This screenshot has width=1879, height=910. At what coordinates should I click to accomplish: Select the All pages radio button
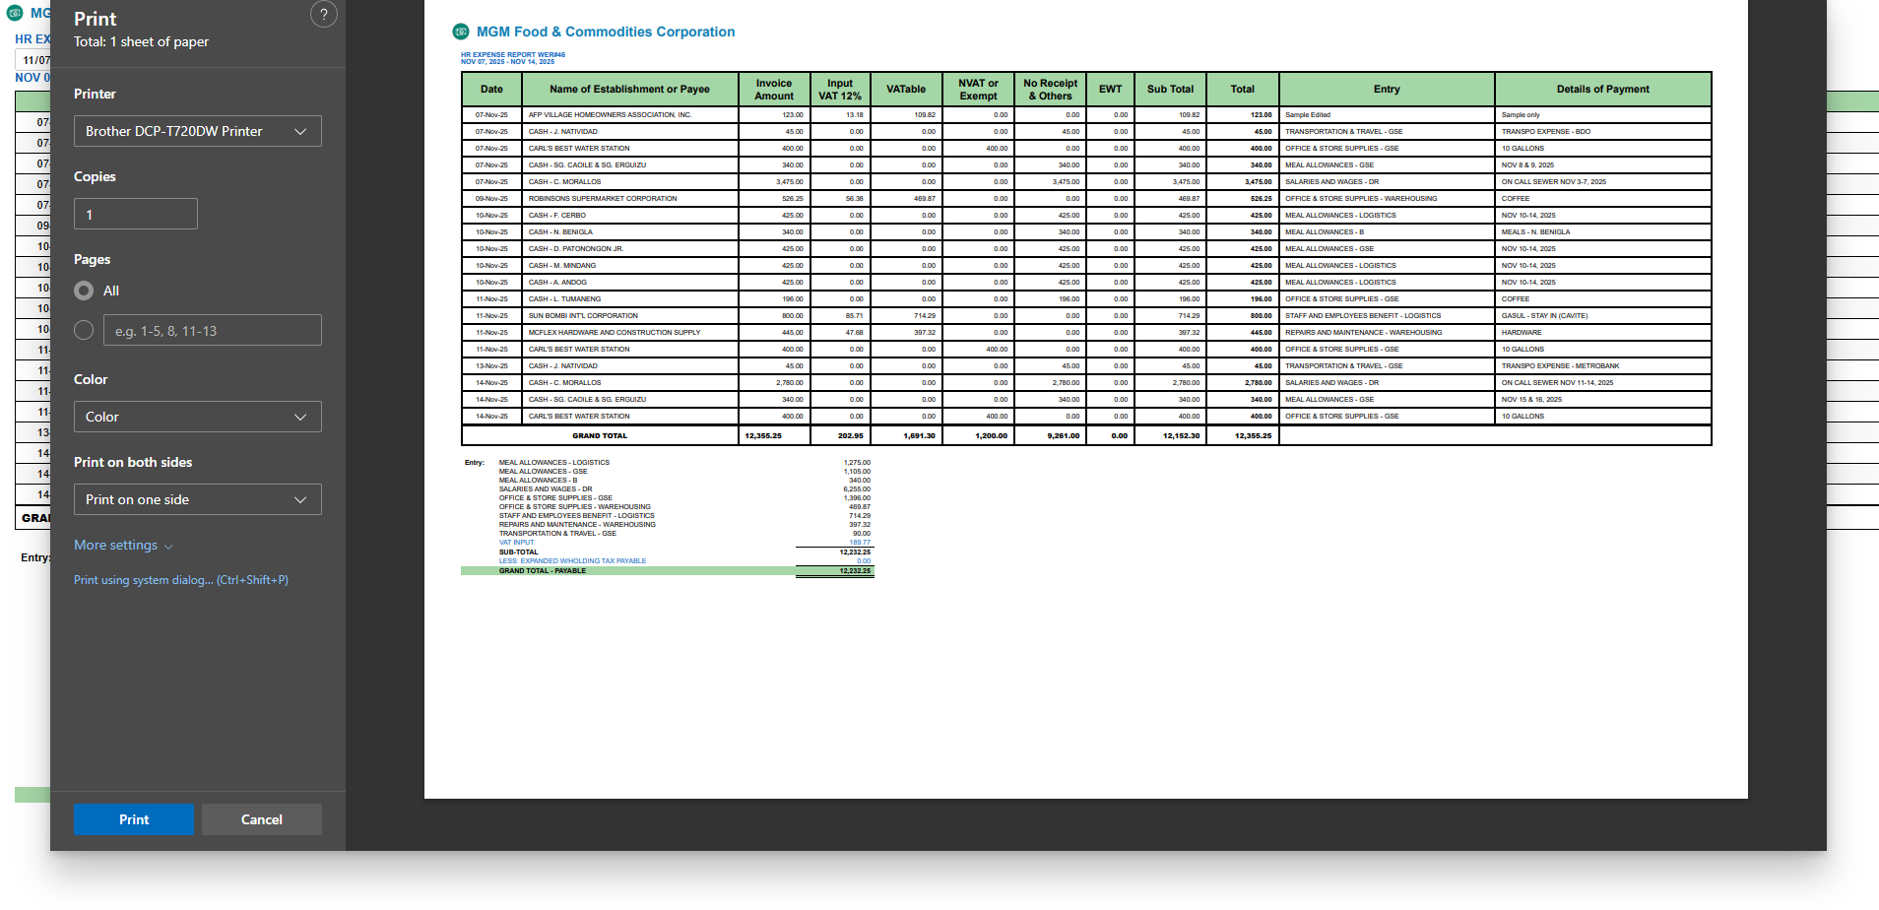(x=84, y=291)
